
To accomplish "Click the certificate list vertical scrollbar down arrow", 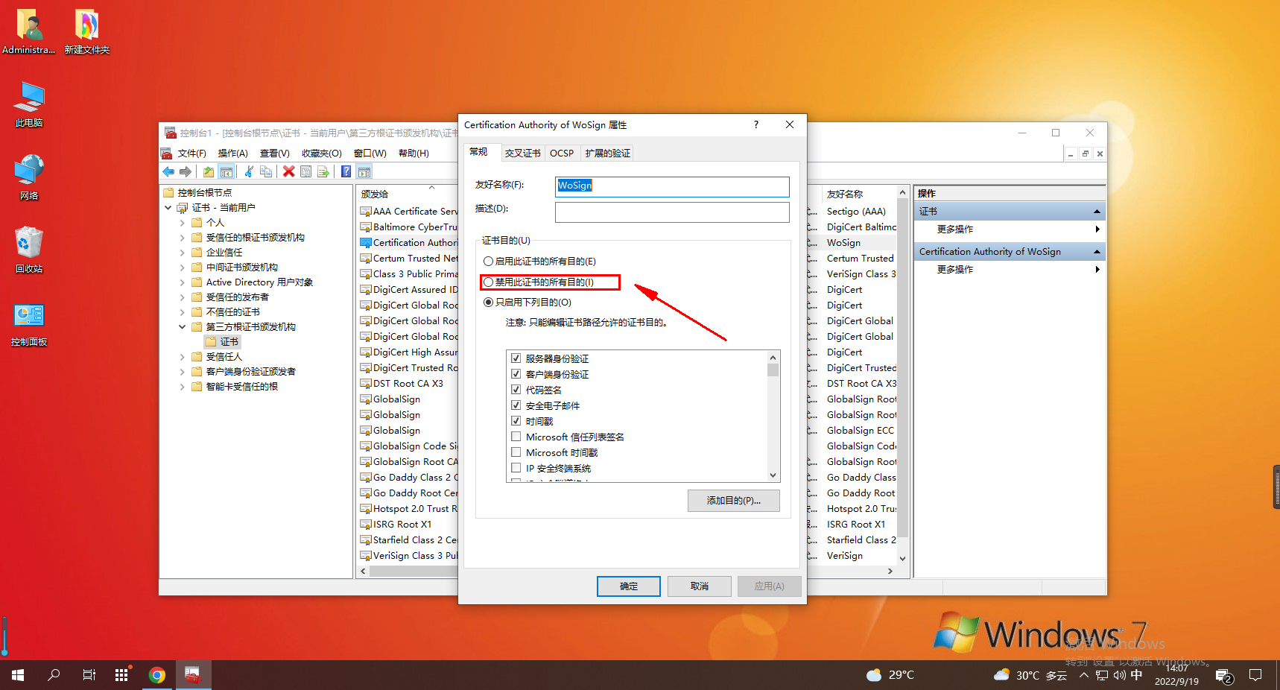I will [x=902, y=558].
